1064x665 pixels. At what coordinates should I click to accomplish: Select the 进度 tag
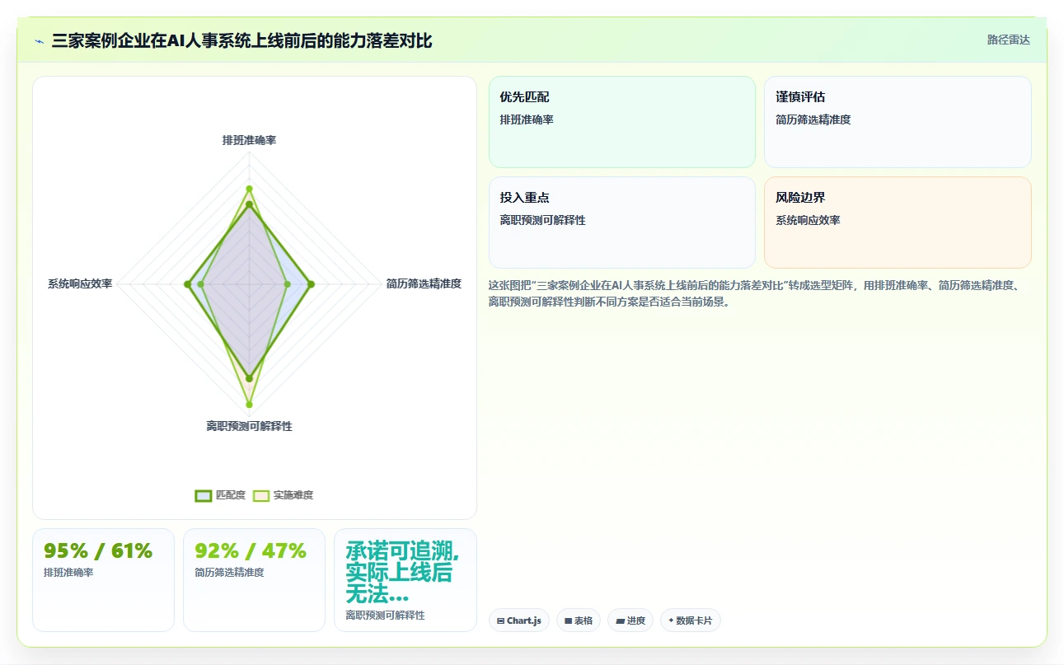(x=630, y=621)
